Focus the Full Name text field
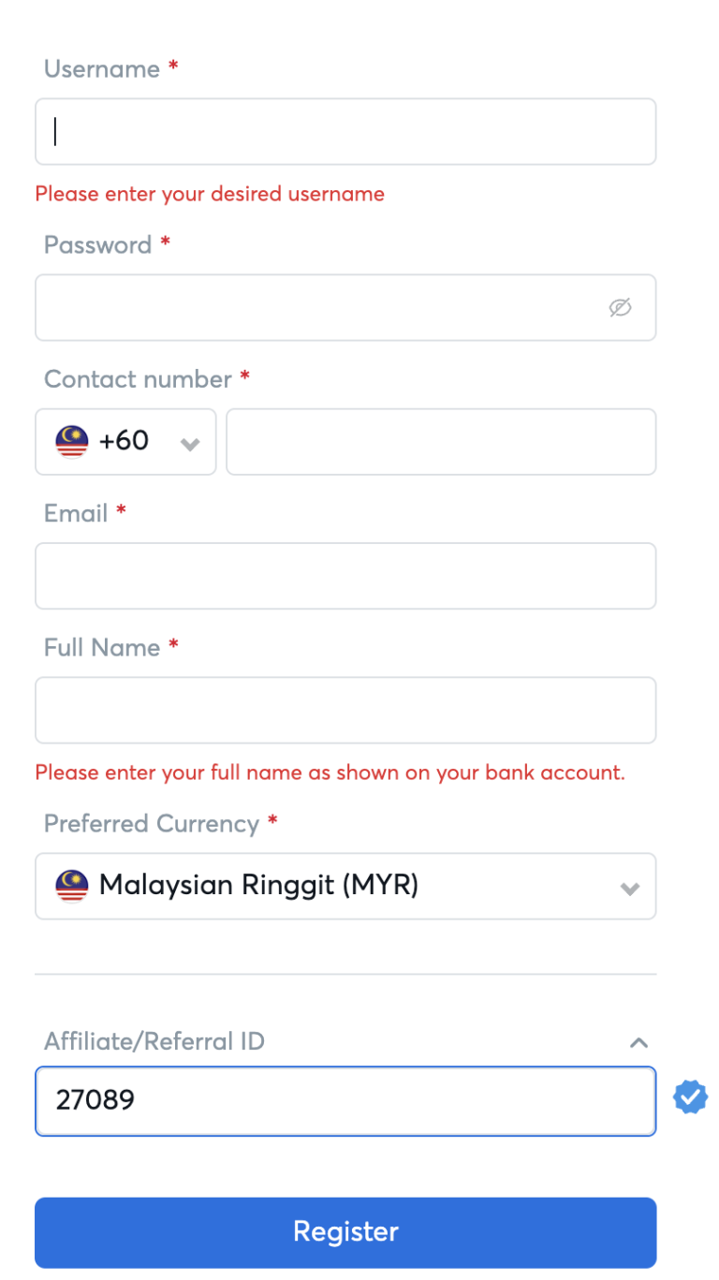The height and width of the screenshot is (1280, 719). (x=345, y=710)
